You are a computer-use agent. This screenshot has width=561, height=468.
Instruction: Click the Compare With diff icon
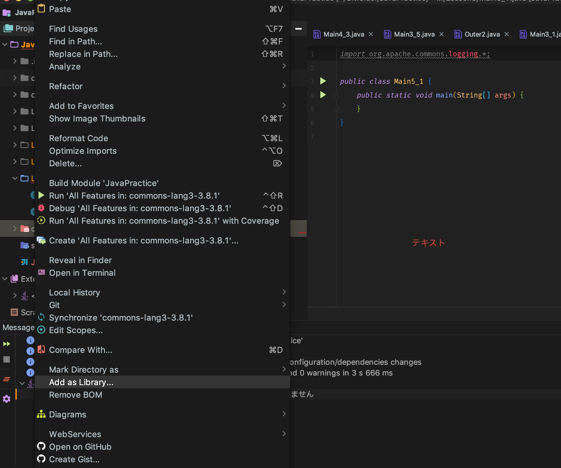41,350
